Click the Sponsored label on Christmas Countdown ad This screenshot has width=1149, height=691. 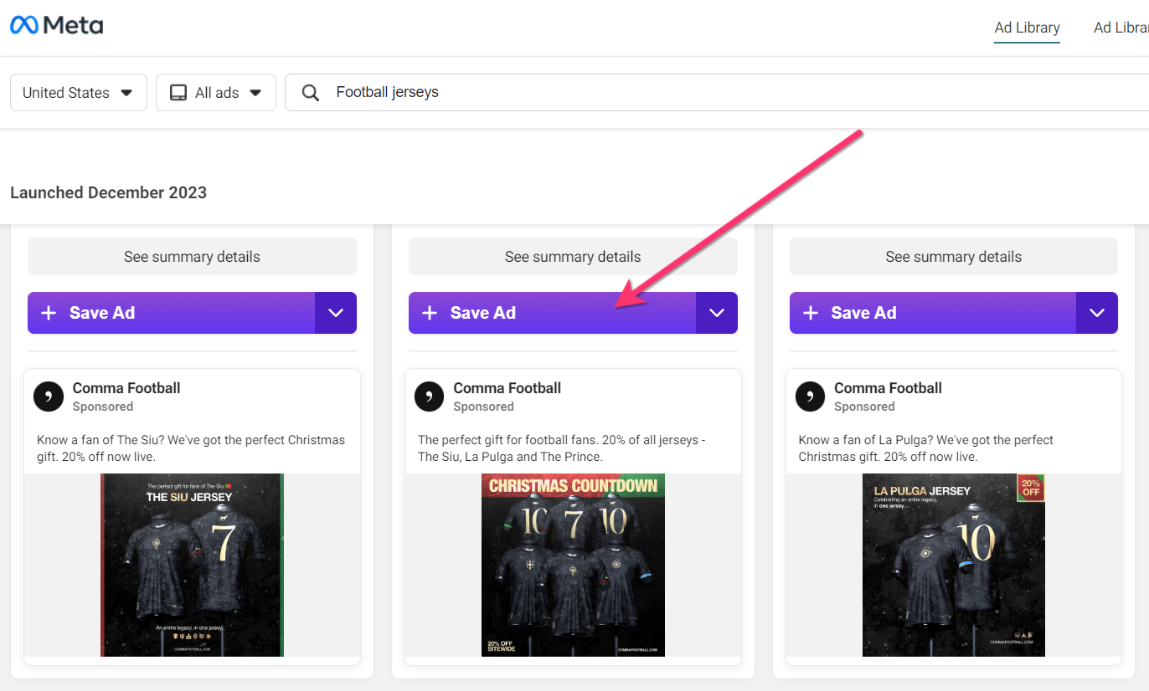pyautogui.click(x=483, y=407)
